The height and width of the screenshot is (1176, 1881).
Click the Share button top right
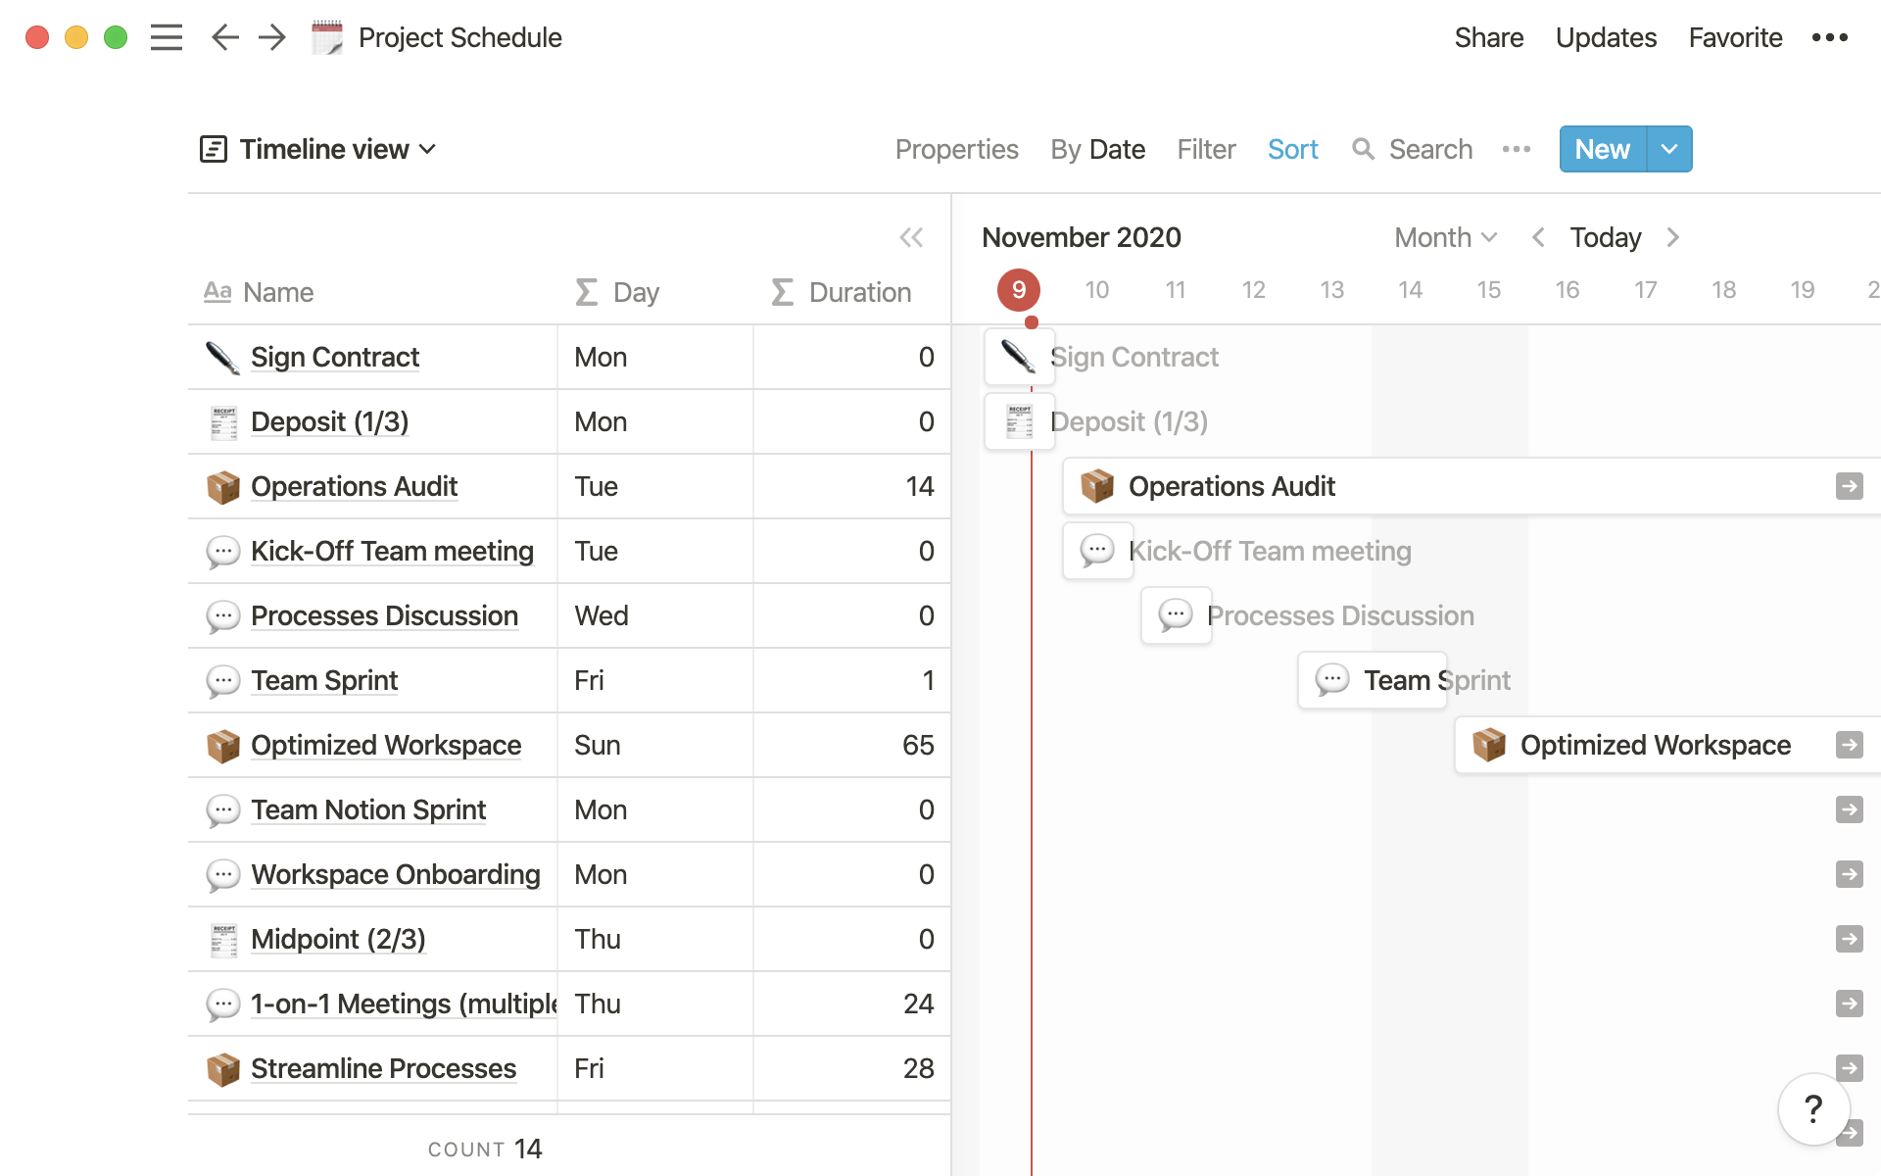coord(1485,38)
